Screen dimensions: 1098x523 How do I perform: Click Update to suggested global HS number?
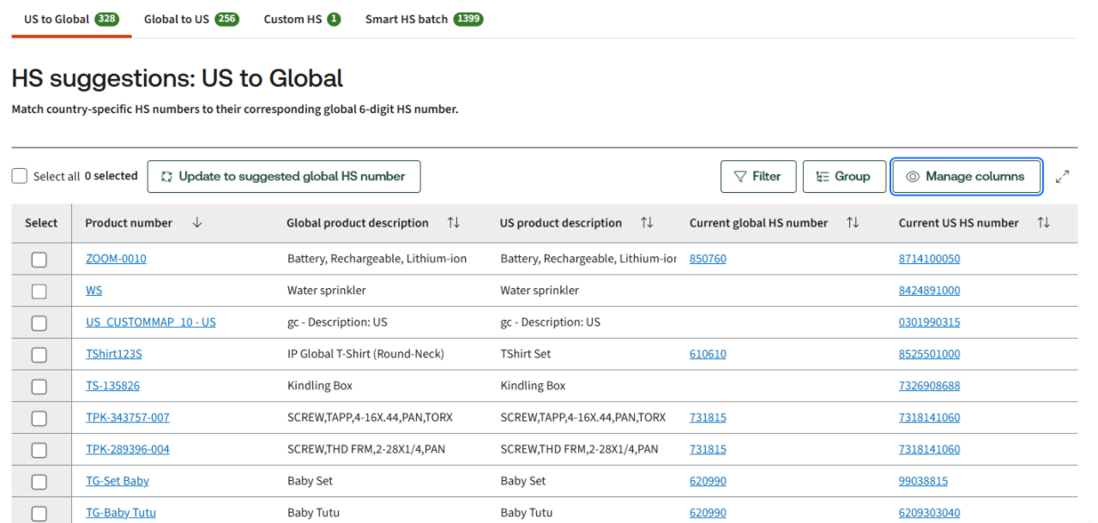point(284,177)
